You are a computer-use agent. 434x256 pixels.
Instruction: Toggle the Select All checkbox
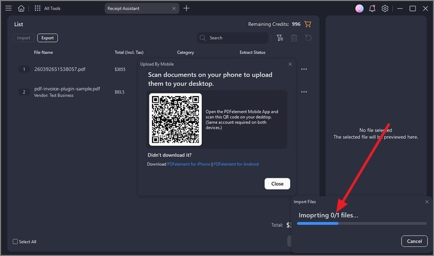click(15, 242)
